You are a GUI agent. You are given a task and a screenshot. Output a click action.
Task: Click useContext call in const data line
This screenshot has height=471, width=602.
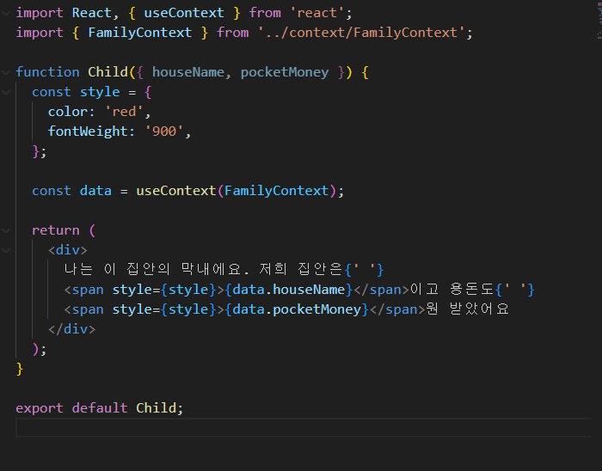coord(176,191)
